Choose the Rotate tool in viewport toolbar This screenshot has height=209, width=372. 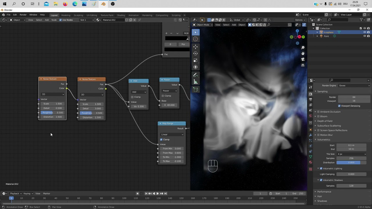195,53
